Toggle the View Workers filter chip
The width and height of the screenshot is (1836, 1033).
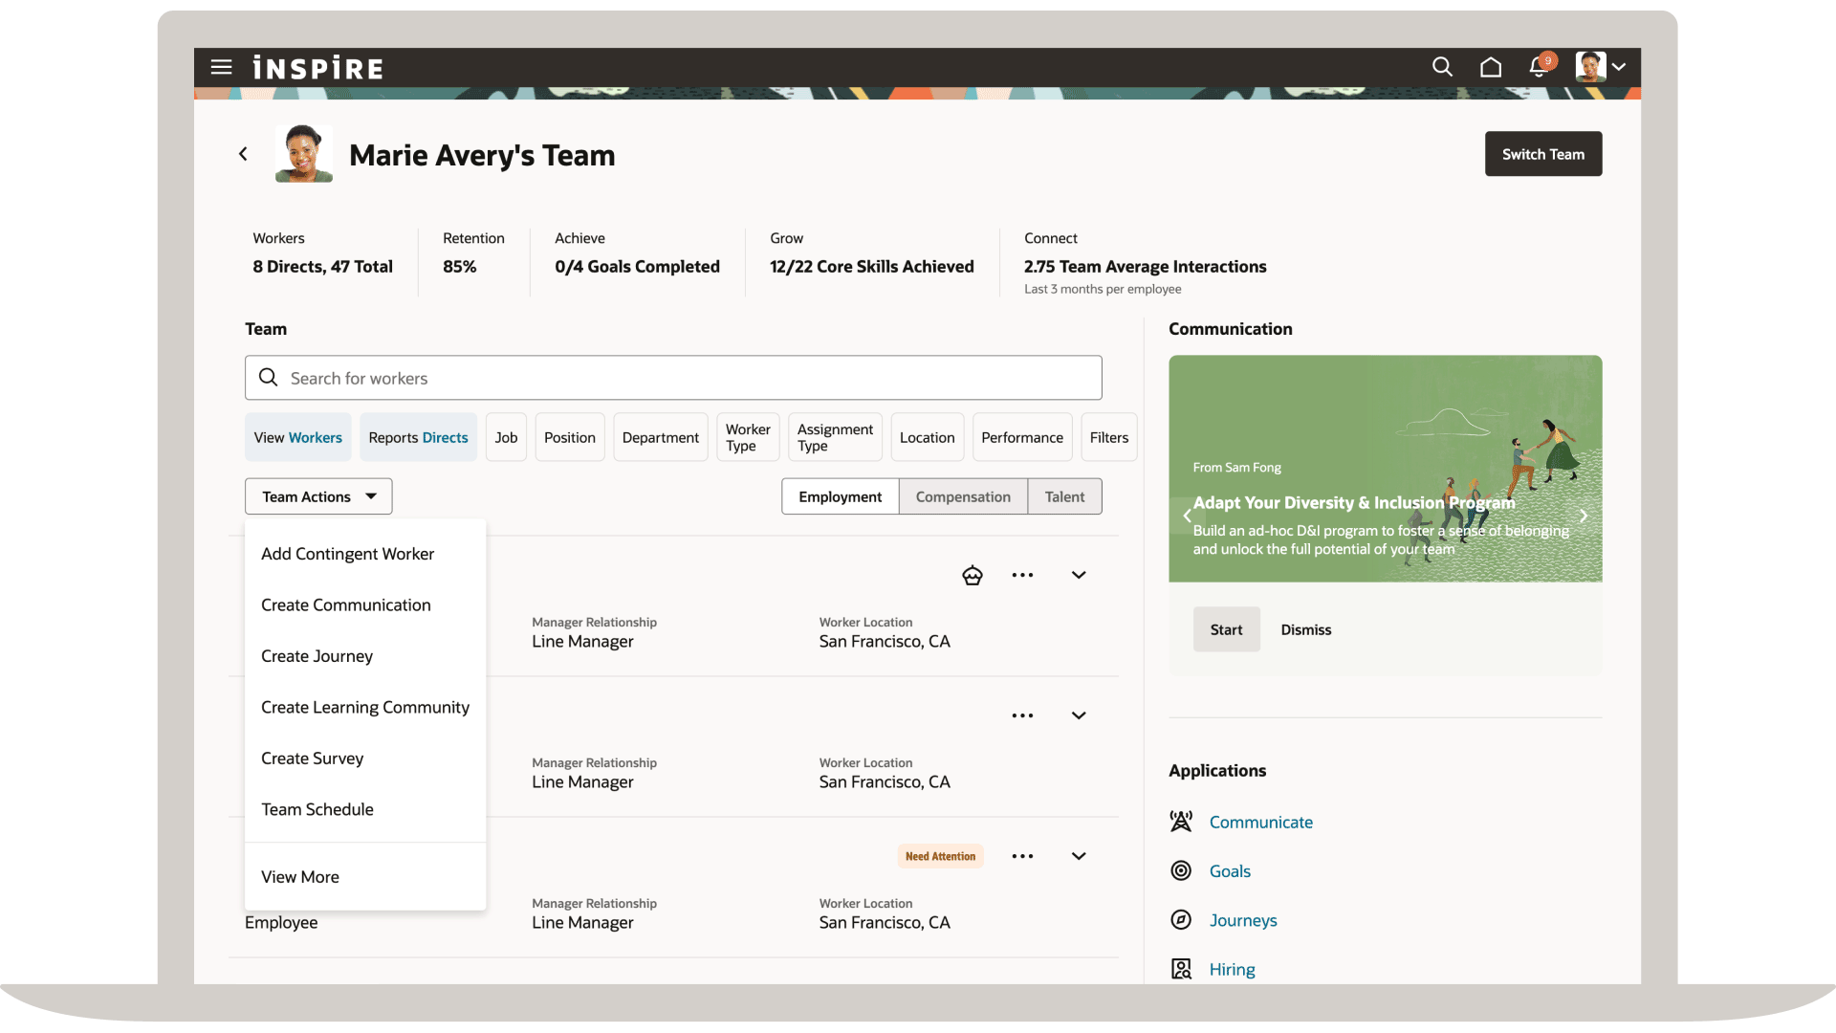tap(297, 437)
